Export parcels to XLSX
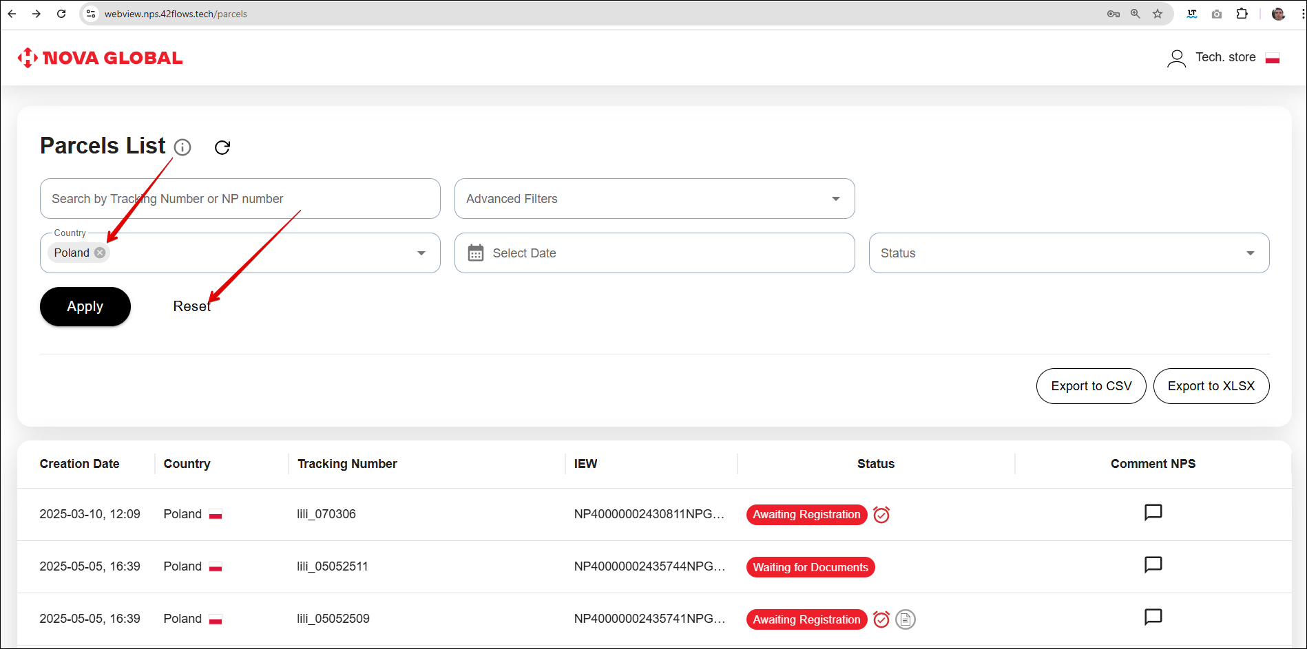The image size is (1307, 649). click(x=1211, y=386)
